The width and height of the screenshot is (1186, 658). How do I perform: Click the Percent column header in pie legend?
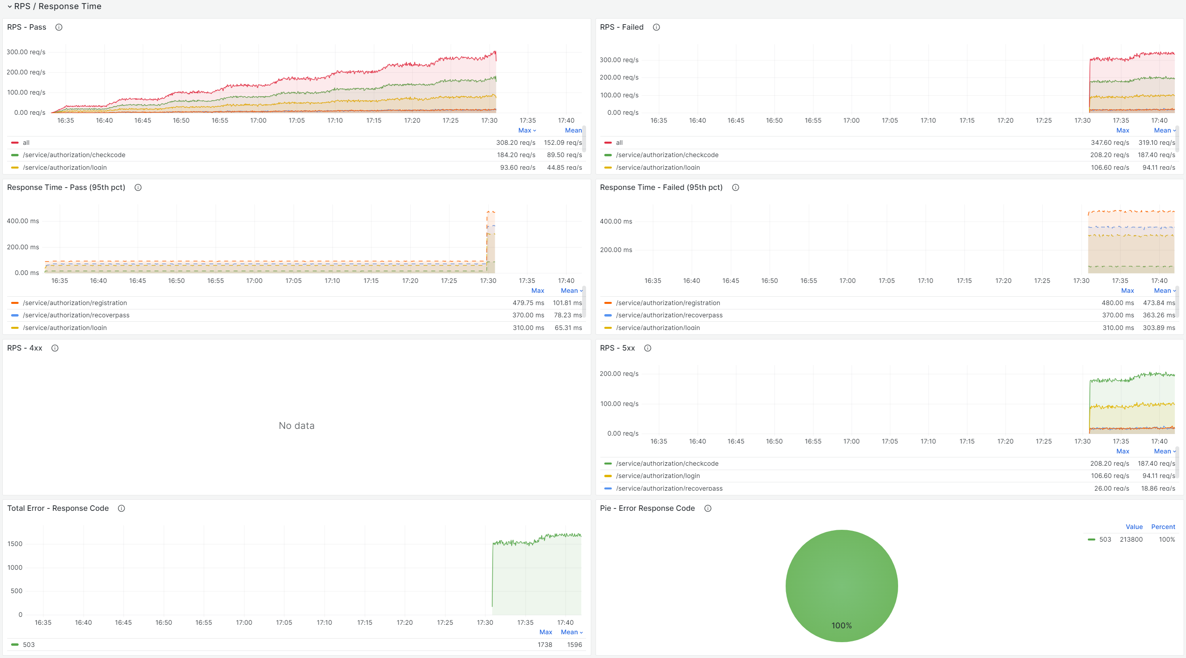(x=1163, y=527)
